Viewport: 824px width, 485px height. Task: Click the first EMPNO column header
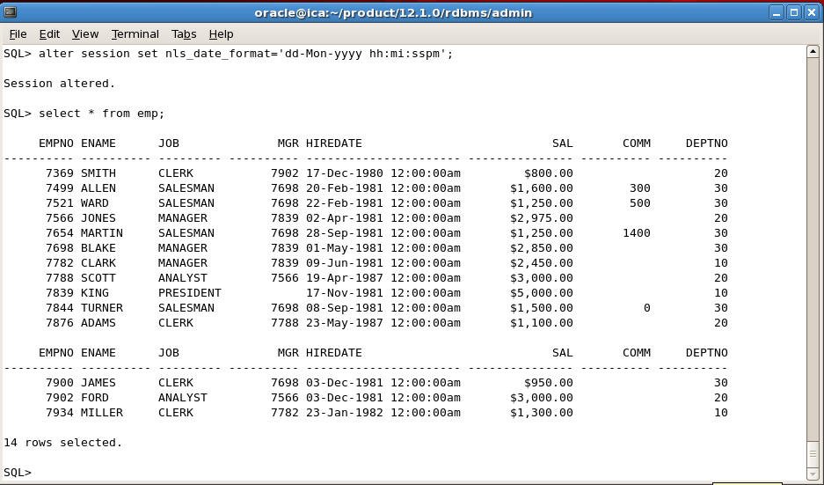pyautogui.click(x=56, y=143)
